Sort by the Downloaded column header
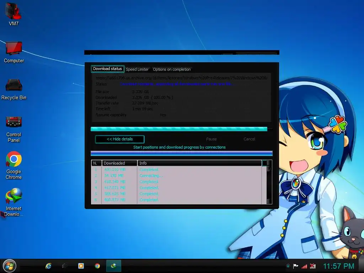This screenshot has height=273, width=364. coord(119,163)
